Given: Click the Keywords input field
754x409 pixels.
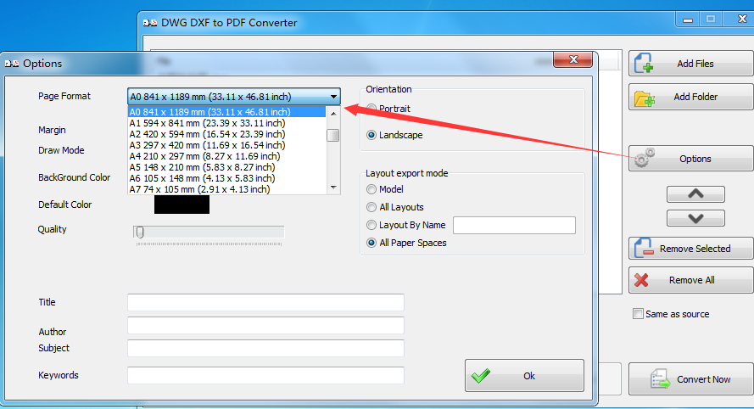Looking at the screenshot, I should tap(265, 375).
